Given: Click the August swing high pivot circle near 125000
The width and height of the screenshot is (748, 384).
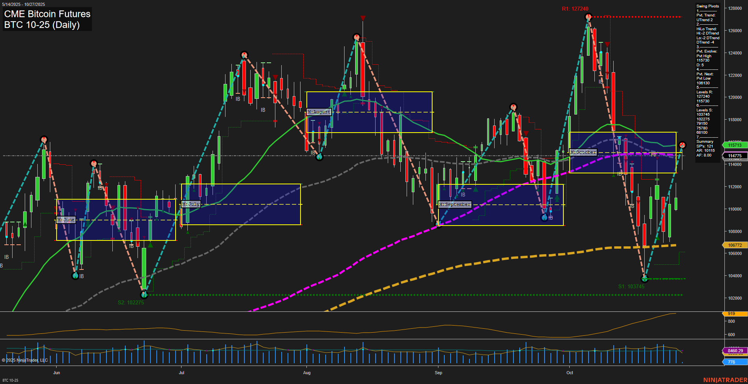Looking at the screenshot, I should 356,38.
